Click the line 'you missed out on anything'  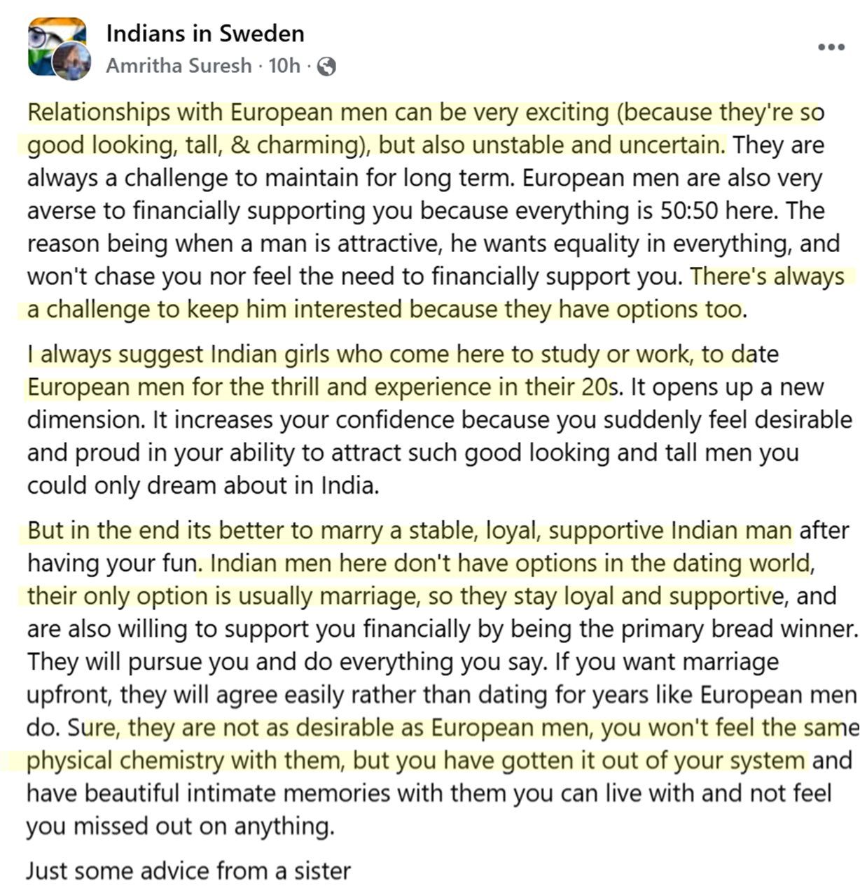180,826
